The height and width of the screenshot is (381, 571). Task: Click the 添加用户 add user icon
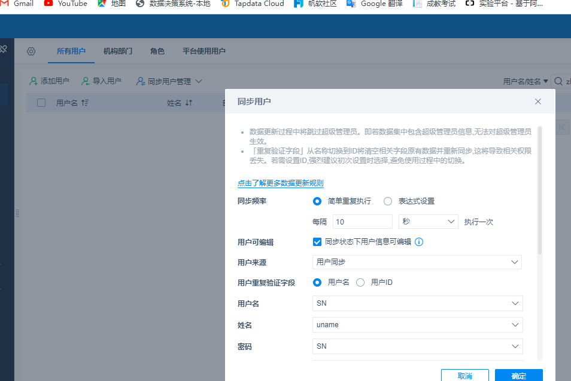click(x=34, y=81)
